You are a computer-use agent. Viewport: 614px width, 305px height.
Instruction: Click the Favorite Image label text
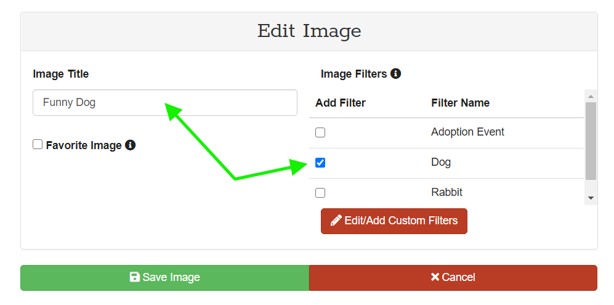(x=83, y=145)
